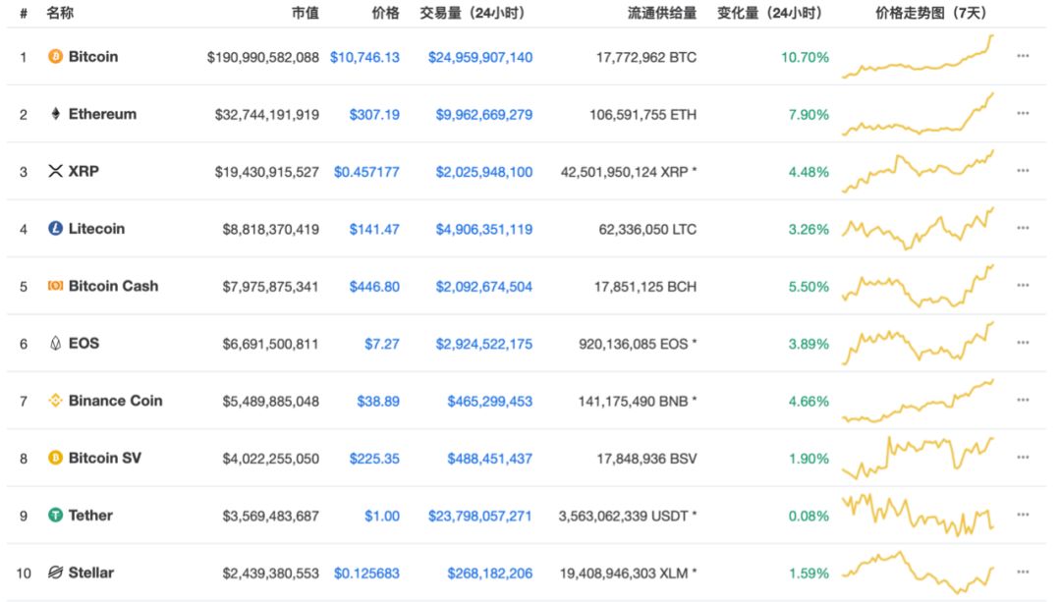Screen dimensions: 1061x602
Task: Click Litecoin price $141.47
Action: [x=374, y=229]
